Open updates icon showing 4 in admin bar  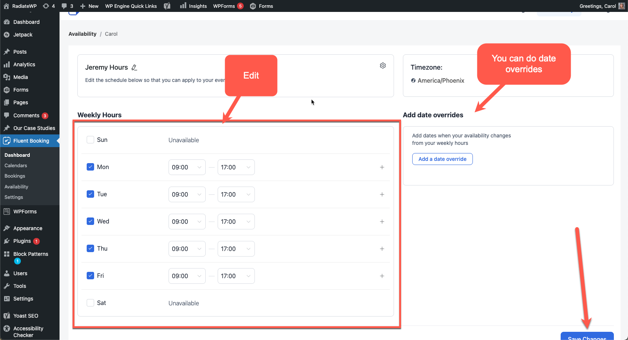[46, 6]
